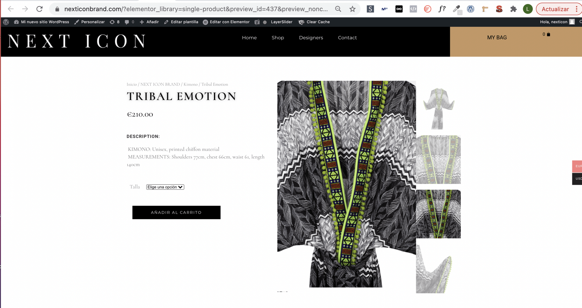Open the Chrome three-dot menu

tap(577, 9)
